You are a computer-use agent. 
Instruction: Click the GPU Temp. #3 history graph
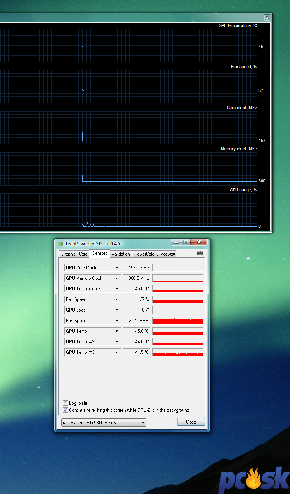tap(178, 352)
